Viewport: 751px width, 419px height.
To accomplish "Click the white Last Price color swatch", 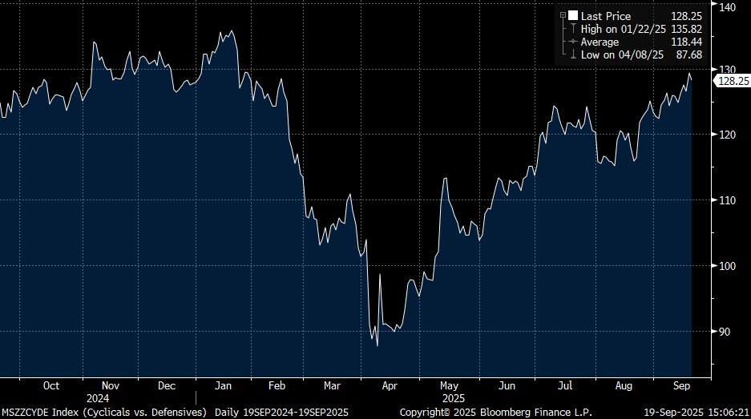I will (x=573, y=16).
